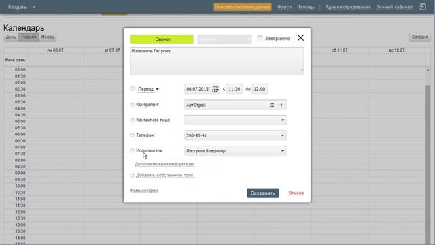
Task: Switch calendar to Неделя view
Action: tap(29, 37)
